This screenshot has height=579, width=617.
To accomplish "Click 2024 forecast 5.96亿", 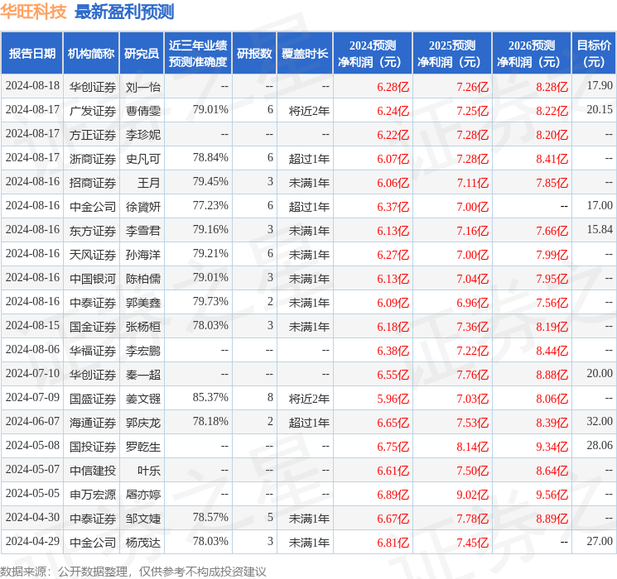I will coord(393,399).
